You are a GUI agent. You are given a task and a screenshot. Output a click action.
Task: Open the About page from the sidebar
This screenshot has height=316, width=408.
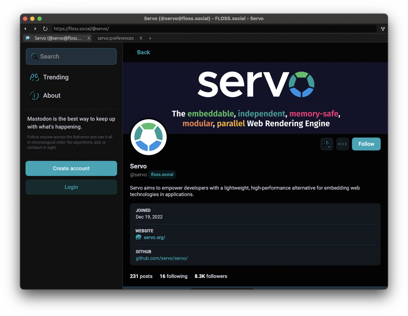coord(52,96)
